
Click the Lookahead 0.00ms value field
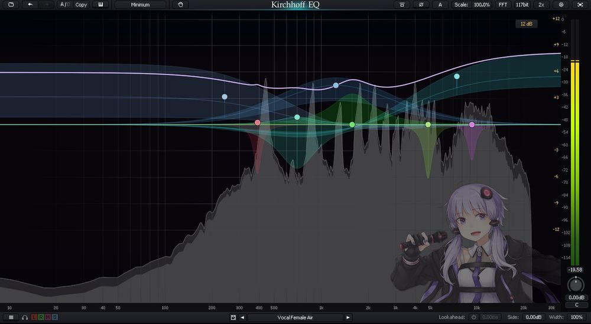pos(490,318)
